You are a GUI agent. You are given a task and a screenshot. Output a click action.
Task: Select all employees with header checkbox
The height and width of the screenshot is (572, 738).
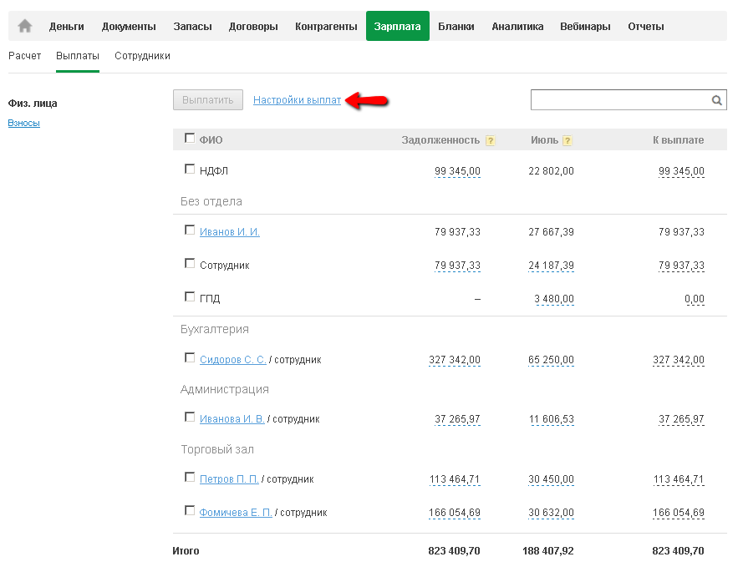click(190, 139)
